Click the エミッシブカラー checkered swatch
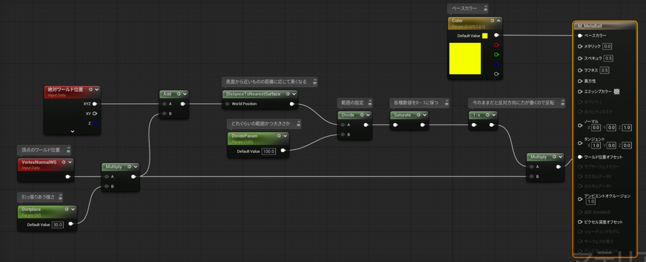This screenshot has width=646, height=262. point(616,91)
